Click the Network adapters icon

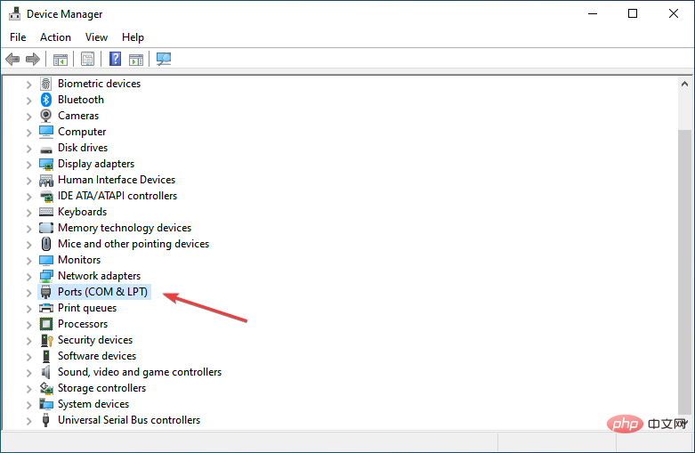point(46,276)
